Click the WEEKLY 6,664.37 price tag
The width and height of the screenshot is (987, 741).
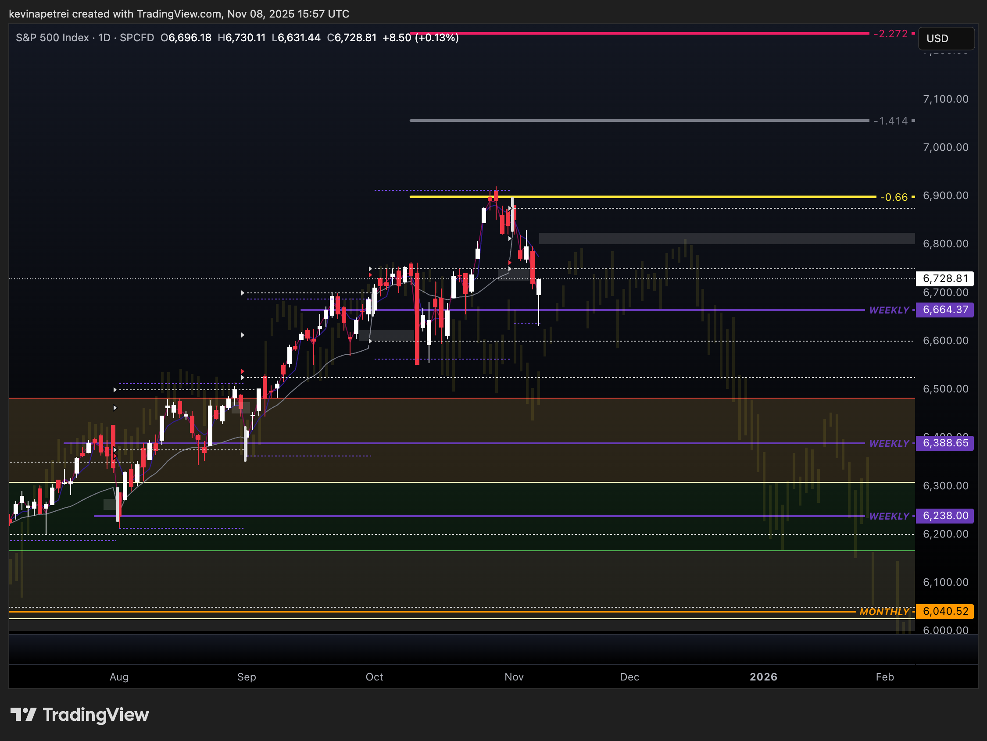(944, 310)
